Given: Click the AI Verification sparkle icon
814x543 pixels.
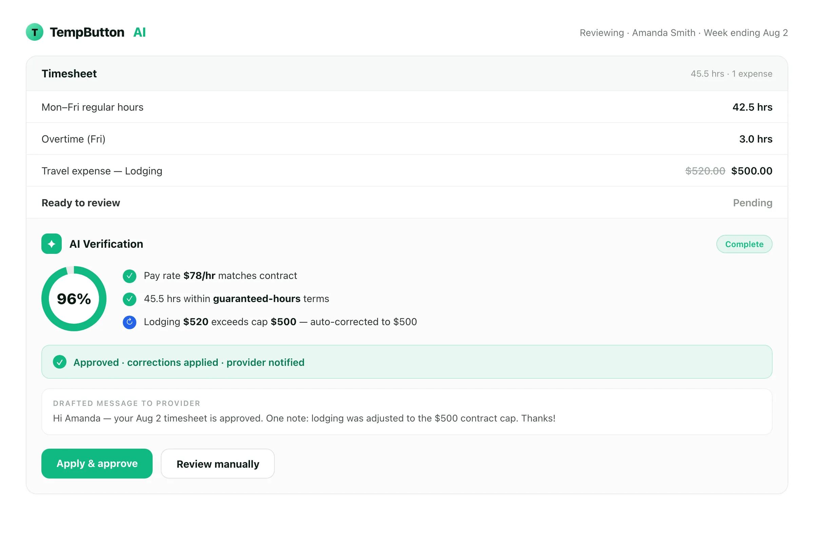Looking at the screenshot, I should 52,244.
